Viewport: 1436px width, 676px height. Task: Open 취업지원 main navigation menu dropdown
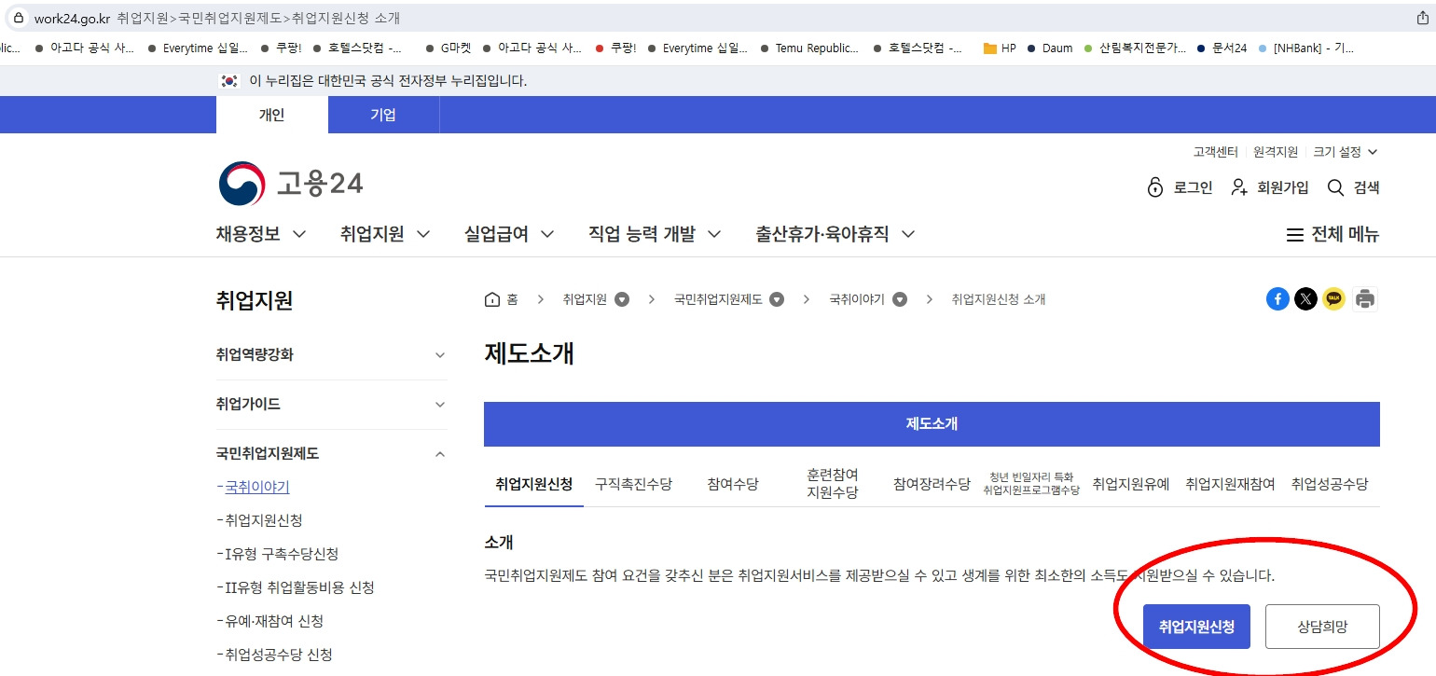(385, 234)
